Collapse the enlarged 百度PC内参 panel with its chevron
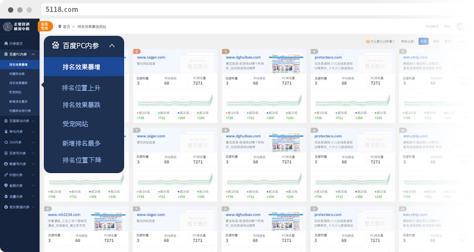 coord(112,46)
